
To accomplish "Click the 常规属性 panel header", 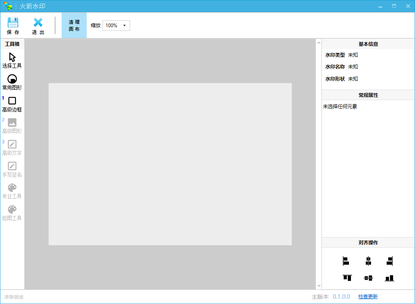I will pyautogui.click(x=368, y=95).
